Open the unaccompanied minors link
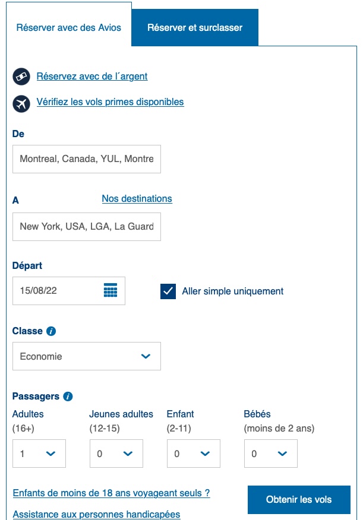Image resolution: width=363 pixels, height=520 pixels. (111, 493)
